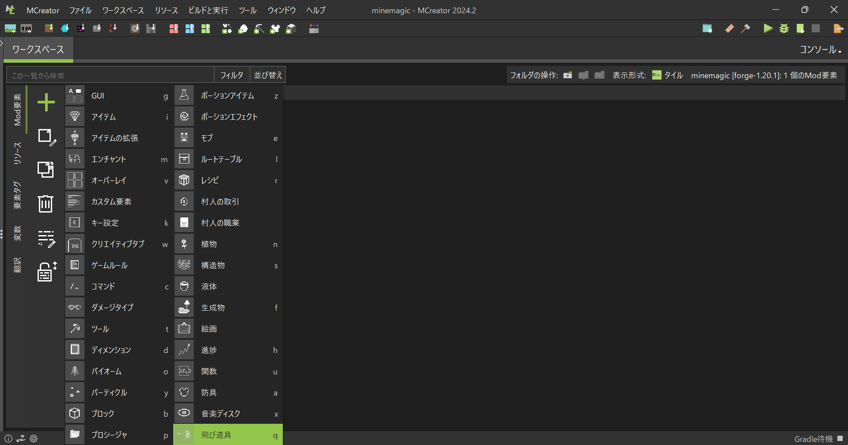Choose GUI from the element list
The image size is (848, 445).
click(x=118, y=95)
